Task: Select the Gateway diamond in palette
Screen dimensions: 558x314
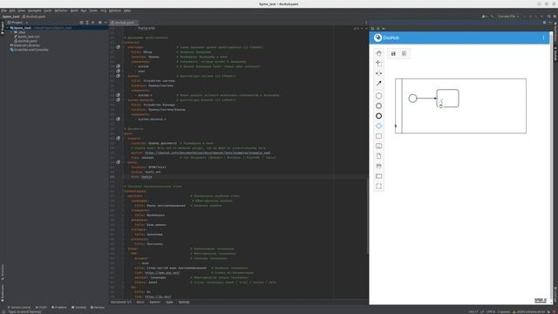Action: click(378, 126)
